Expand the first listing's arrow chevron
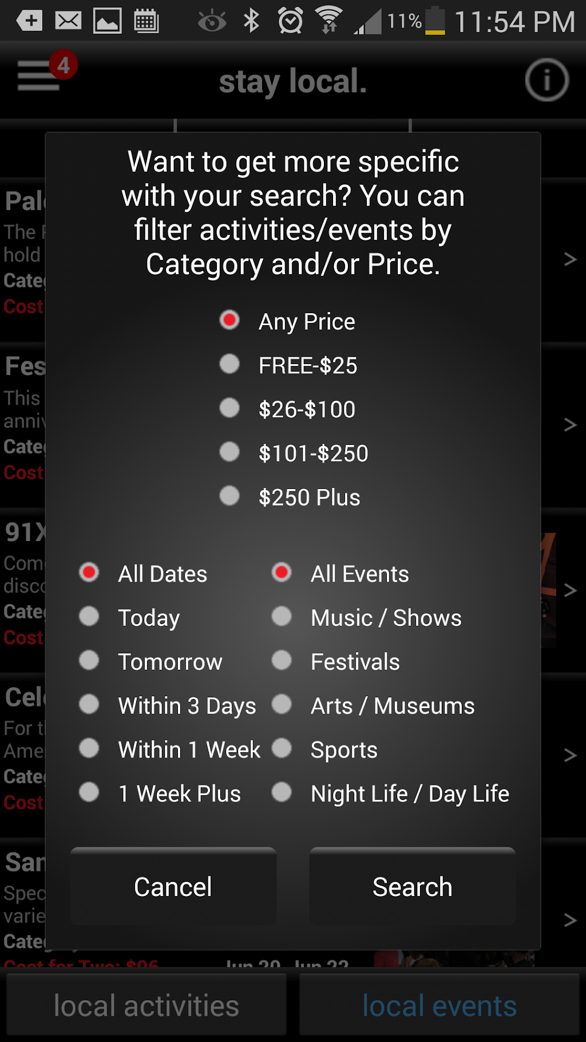Image resolution: width=586 pixels, height=1042 pixels. (x=570, y=259)
